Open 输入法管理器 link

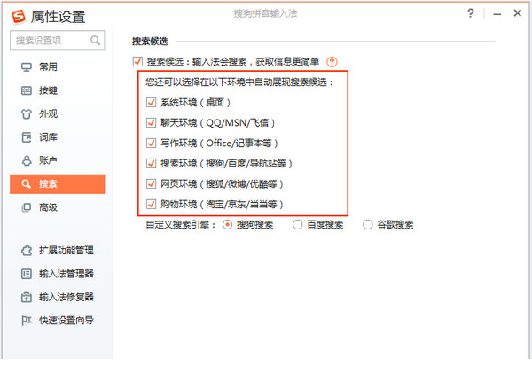tap(66, 274)
